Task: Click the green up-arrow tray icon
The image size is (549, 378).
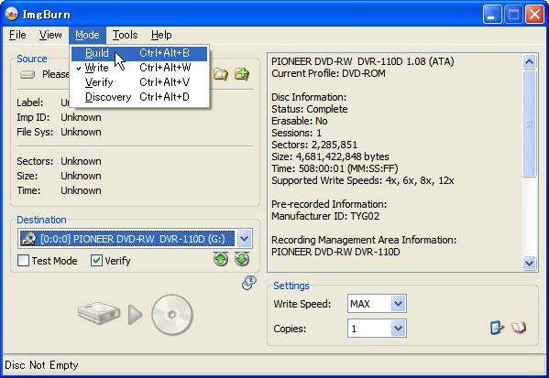Action: (x=221, y=259)
